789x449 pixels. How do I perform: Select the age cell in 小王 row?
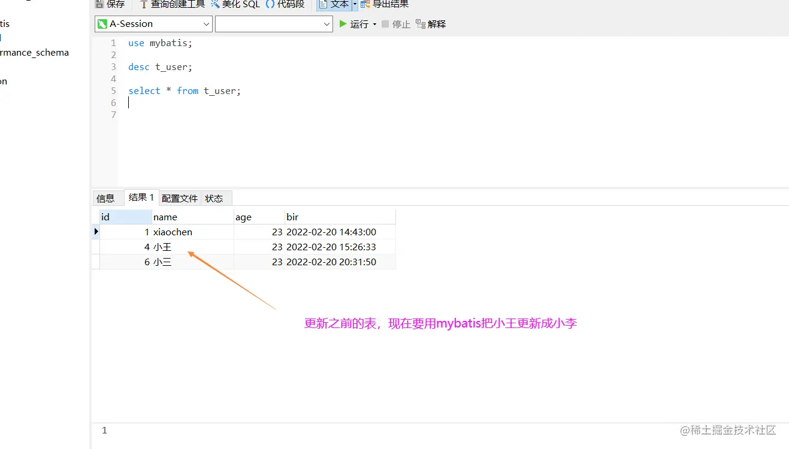pos(259,247)
